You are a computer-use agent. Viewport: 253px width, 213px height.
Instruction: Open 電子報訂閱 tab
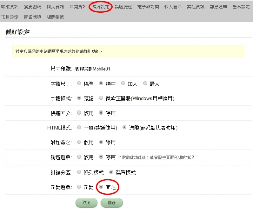[x=148, y=7]
